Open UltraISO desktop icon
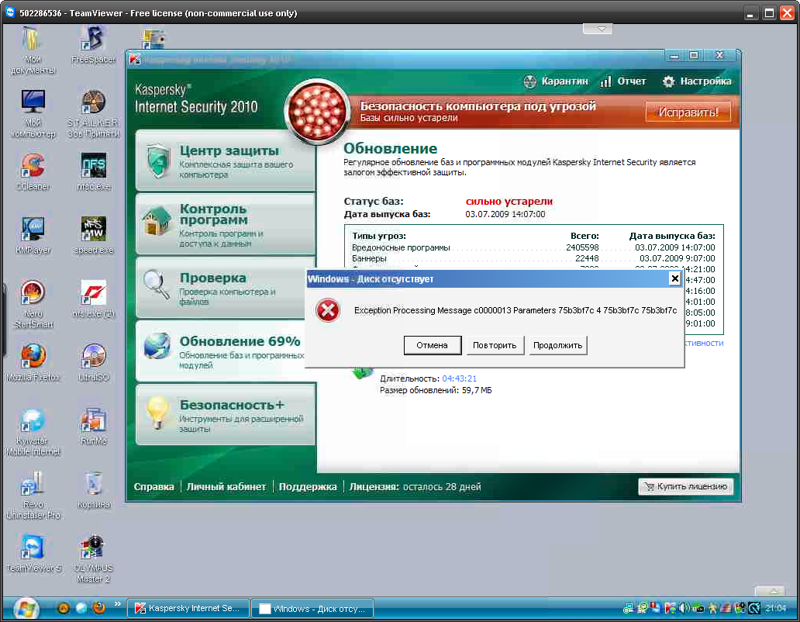This screenshot has width=800, height=622. tap(93, 361)
